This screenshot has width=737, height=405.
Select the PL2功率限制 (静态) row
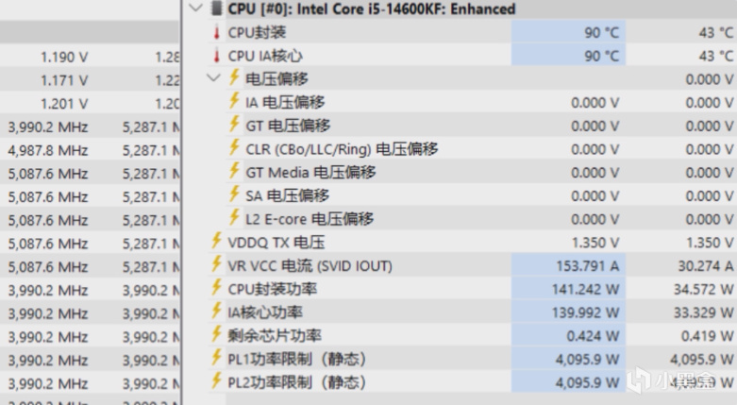[x=297, y=382]
